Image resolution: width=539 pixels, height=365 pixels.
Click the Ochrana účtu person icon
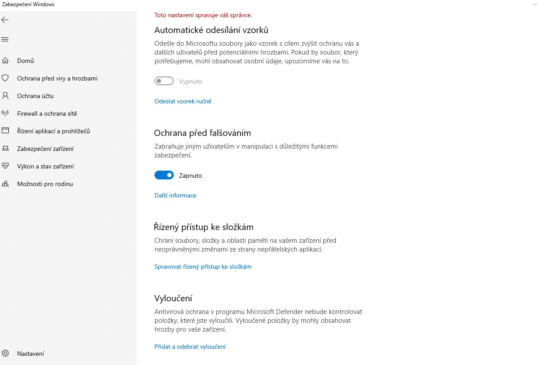(x=5, y=96)
